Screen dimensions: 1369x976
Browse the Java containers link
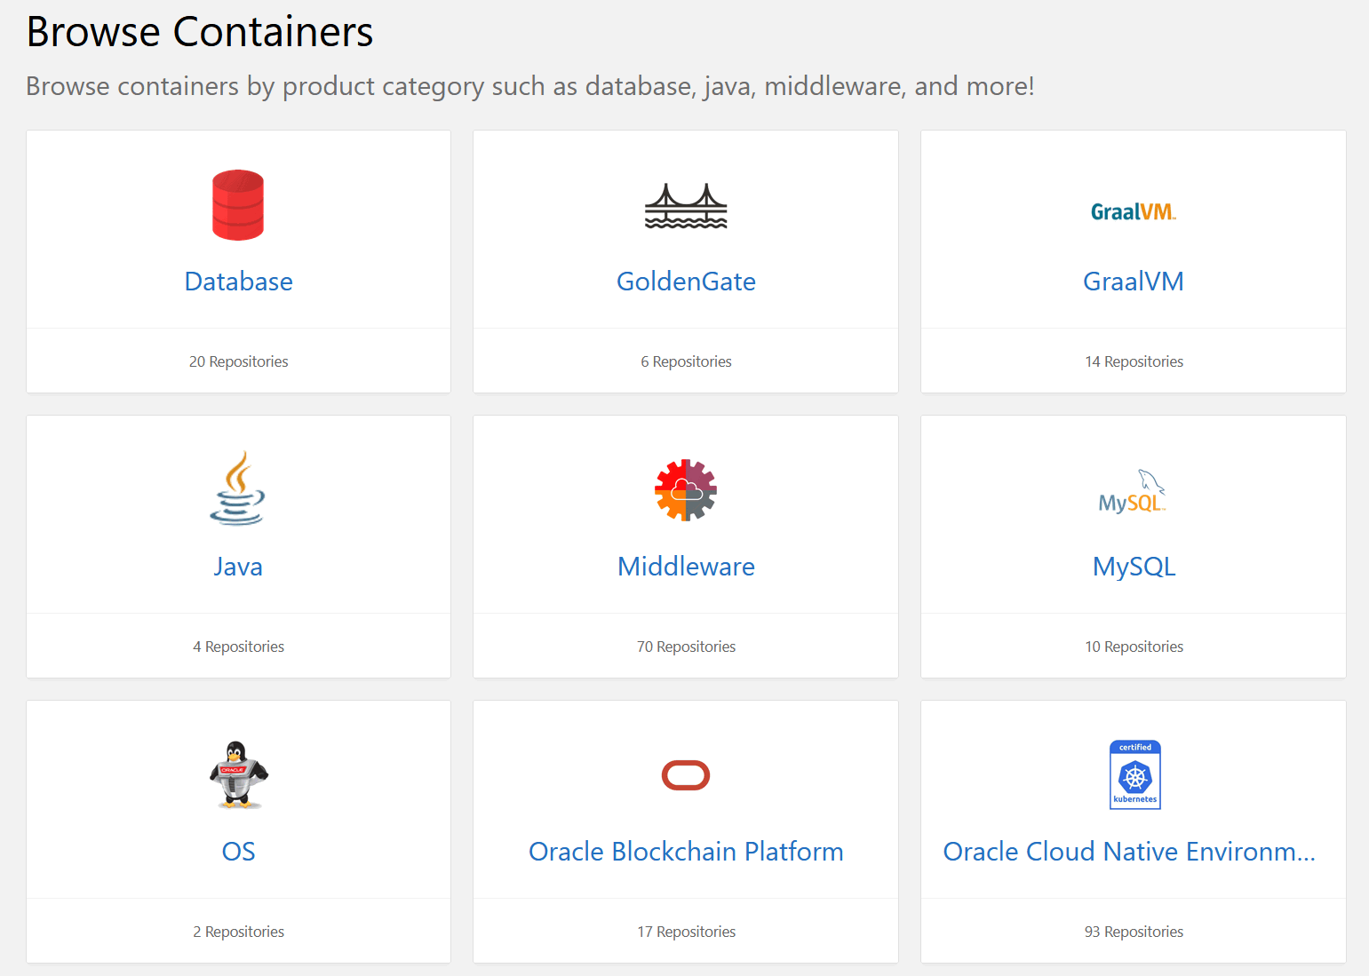[x=238, y=567]
